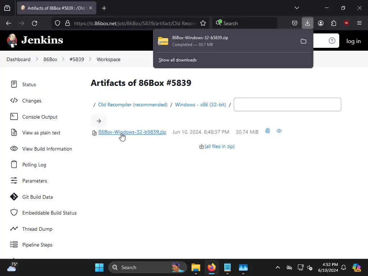Click the artifact path input field
The height and width of the screenshot is (276, 368).
[x=287, y=105]
